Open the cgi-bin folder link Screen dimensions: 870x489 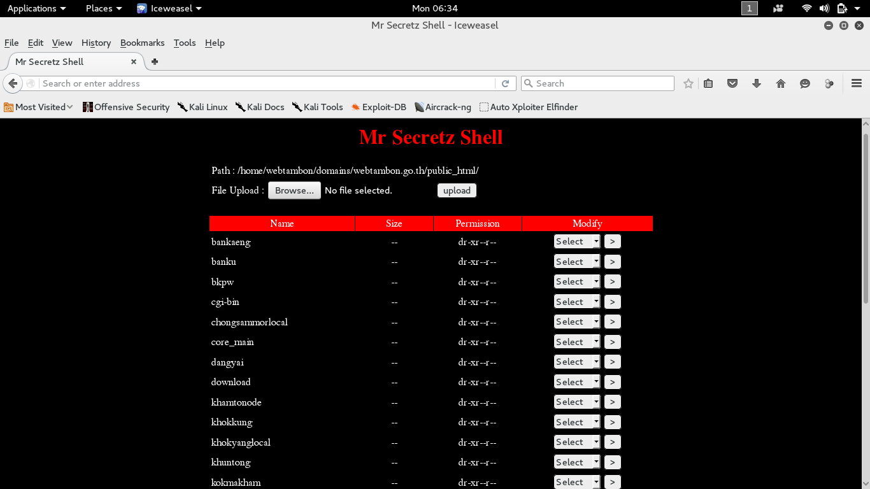(x=225, y=302)
